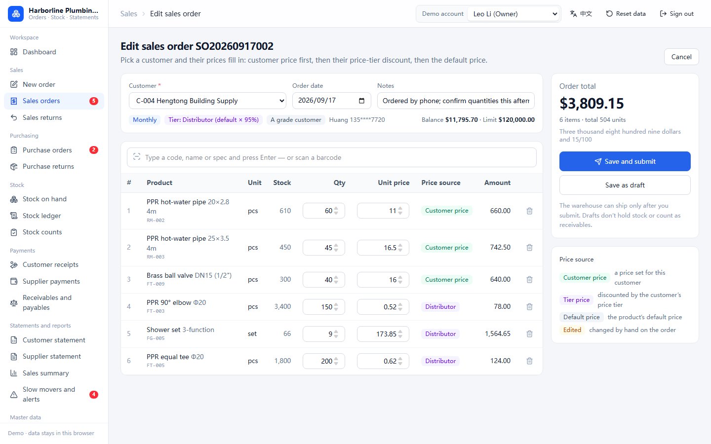Click Qty stepper for PPR 90° elbow

(x=336, y=307)
